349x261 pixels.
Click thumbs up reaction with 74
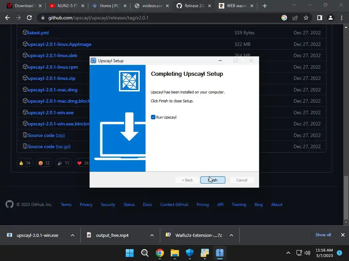click(25, 163)
